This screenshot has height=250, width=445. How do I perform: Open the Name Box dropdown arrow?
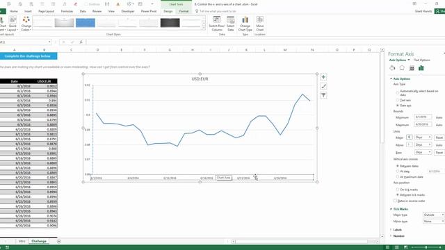pyautogui.click(x=49, y=42)
